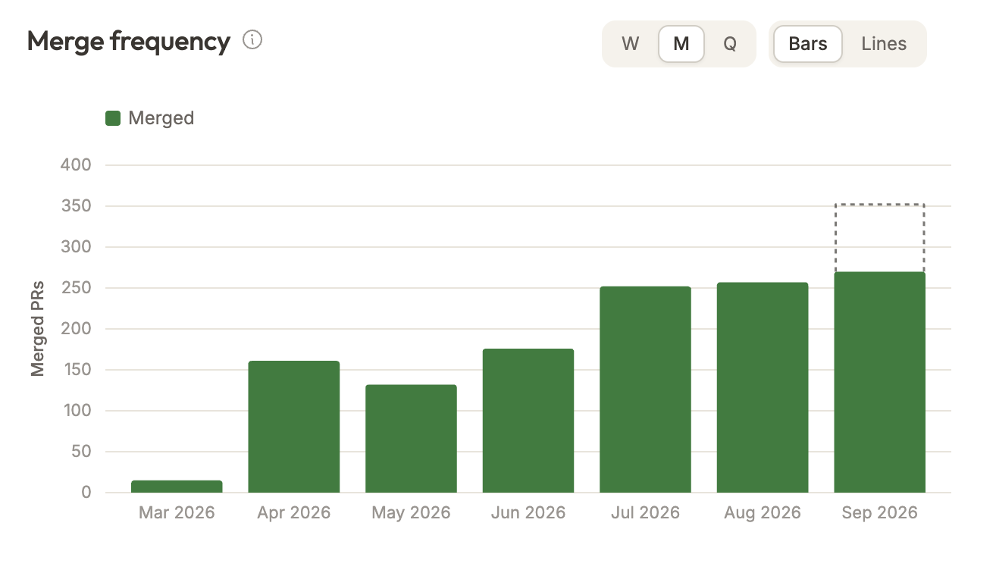Click the Jul 2026 axis label
Viewport: 996px width, 576px height.
[x=645, y=513]
